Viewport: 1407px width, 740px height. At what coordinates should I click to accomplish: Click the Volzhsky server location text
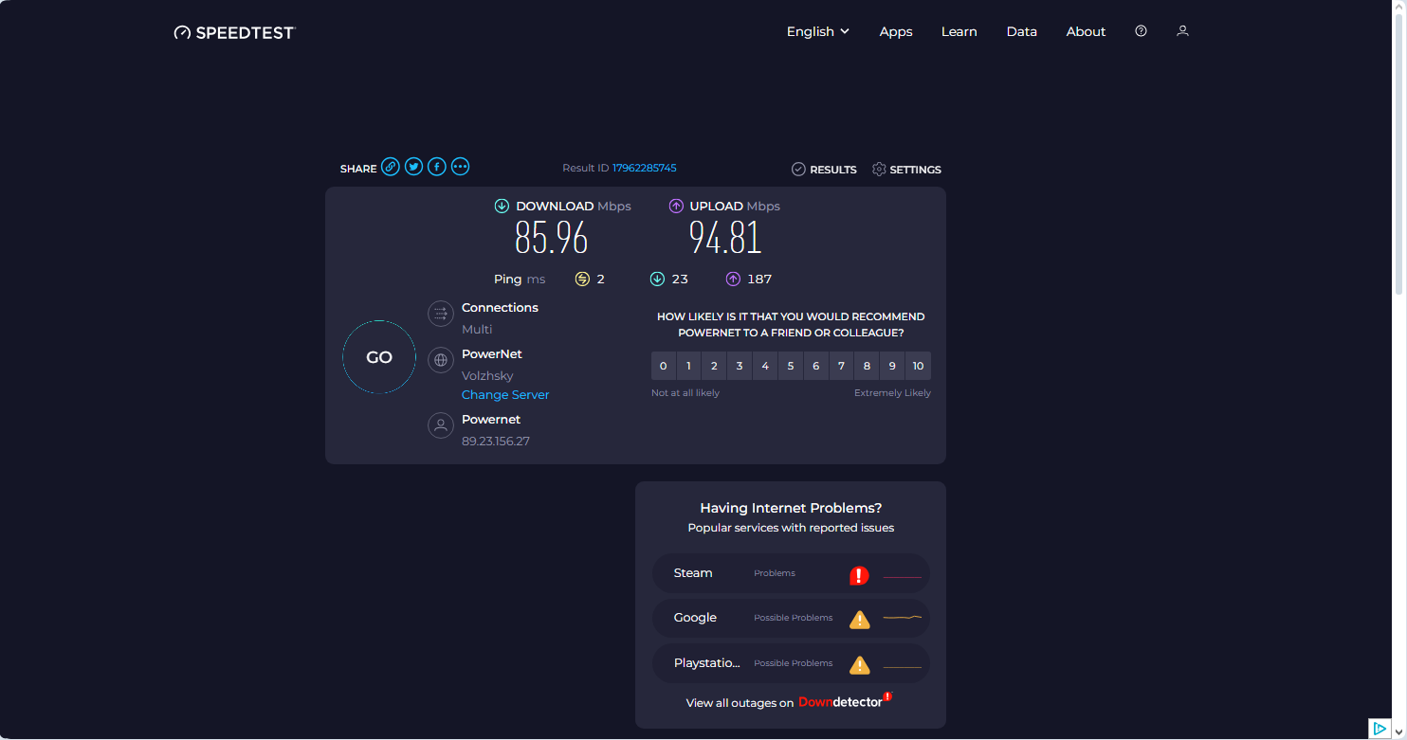tap(487, 376)
